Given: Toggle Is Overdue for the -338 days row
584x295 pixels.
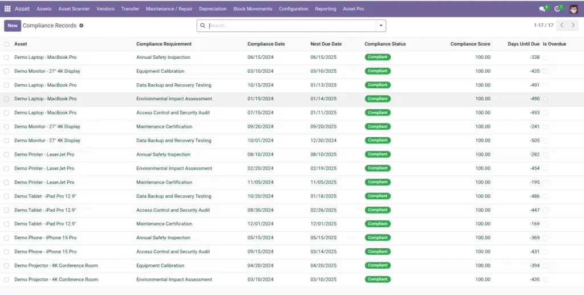Looking at the screenshot, I should coord(545,58).
